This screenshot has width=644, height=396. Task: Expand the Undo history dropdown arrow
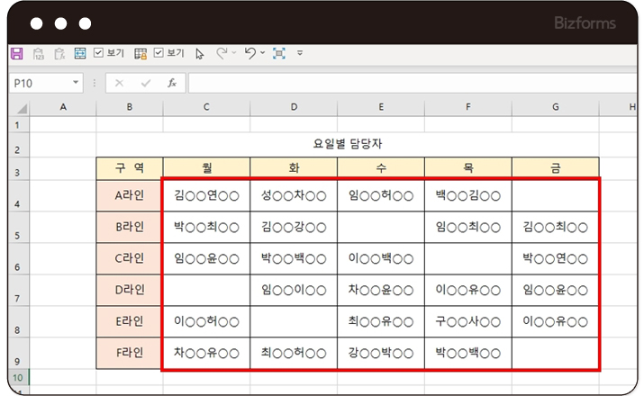coord(262,53)
